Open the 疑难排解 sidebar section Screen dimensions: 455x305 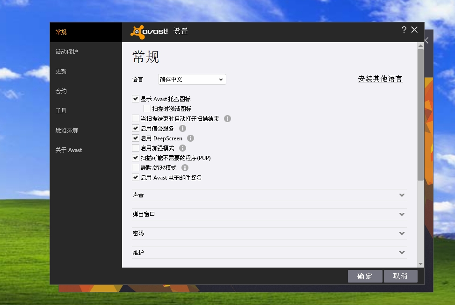tap(67, 131)
